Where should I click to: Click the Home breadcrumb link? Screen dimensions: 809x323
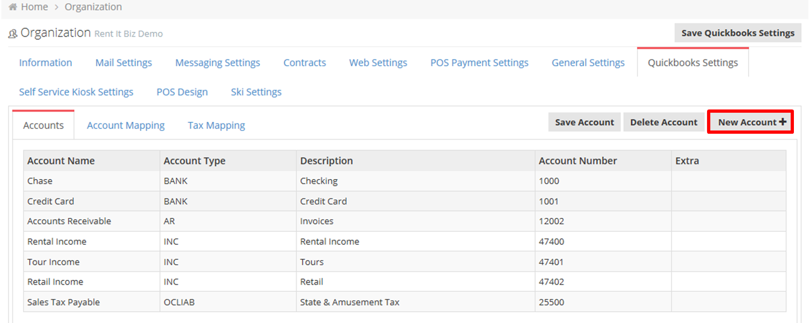pos(34,7)
